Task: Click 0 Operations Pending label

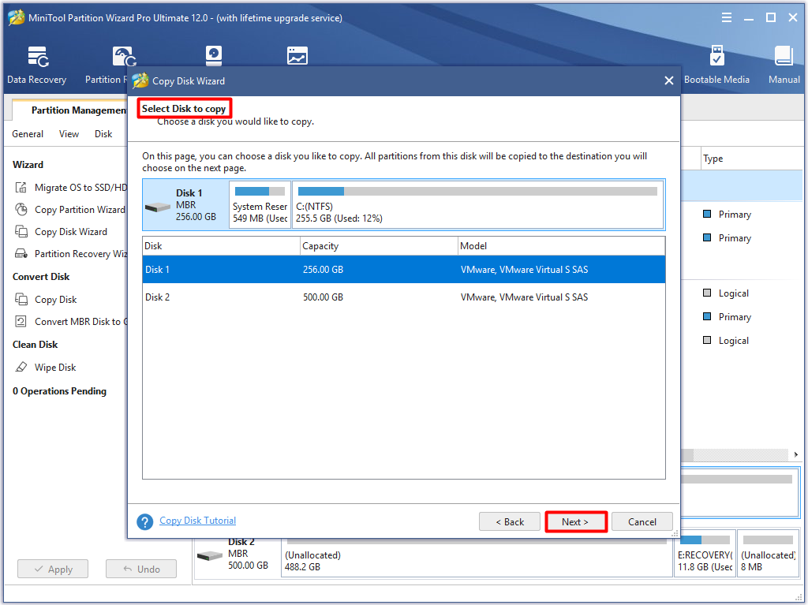Action: (x=59, y=391)
